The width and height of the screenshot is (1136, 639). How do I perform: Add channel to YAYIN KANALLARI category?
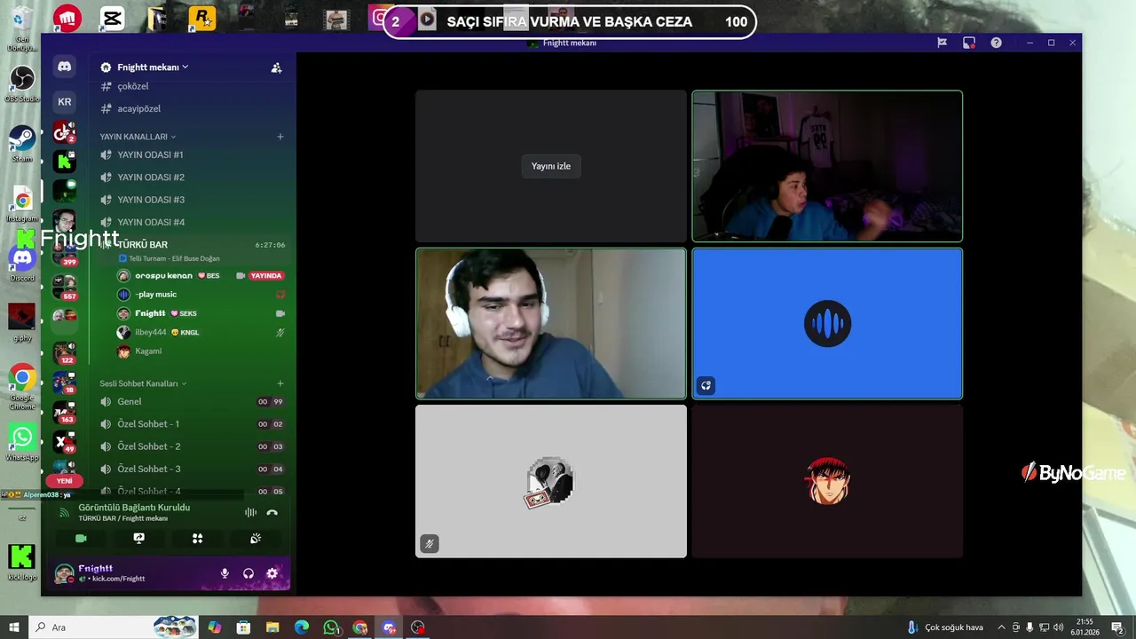[280, 137]
